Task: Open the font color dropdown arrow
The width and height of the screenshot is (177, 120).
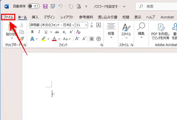Action: pos(59,39)
